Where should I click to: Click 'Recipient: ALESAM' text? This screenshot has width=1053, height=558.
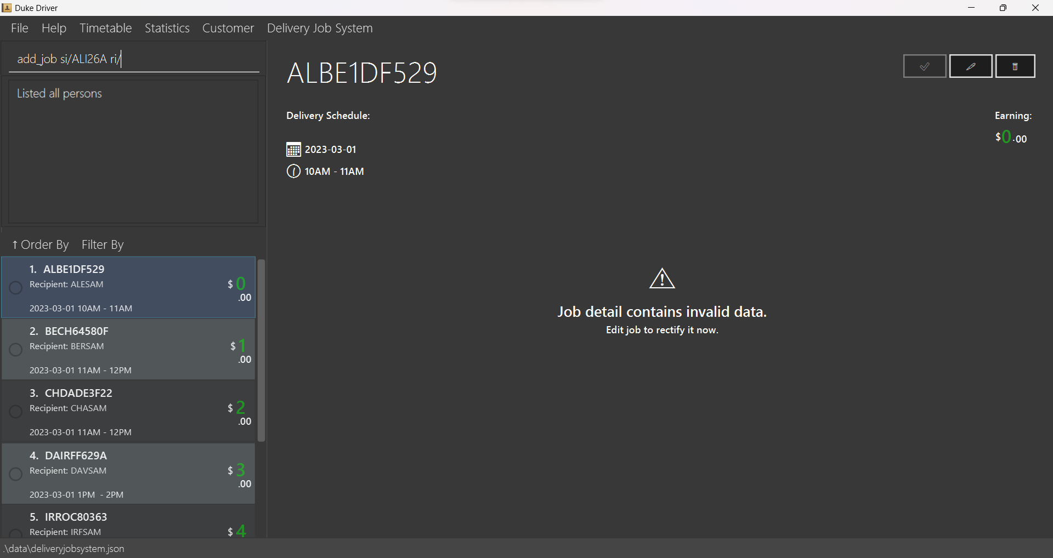(66, 284)
